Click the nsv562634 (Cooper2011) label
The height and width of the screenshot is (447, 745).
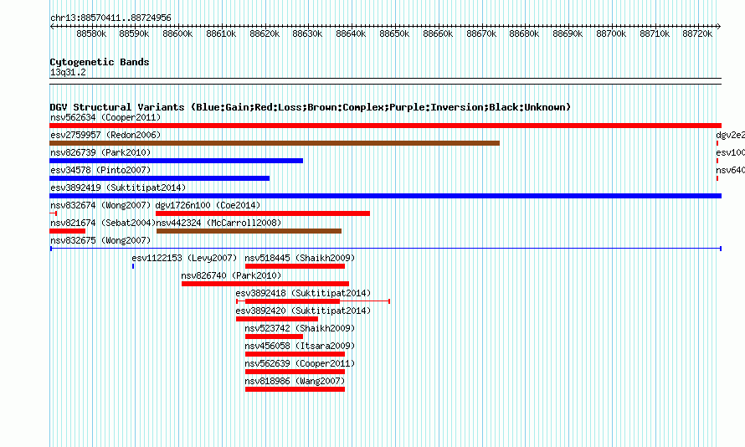coord(105,117)
